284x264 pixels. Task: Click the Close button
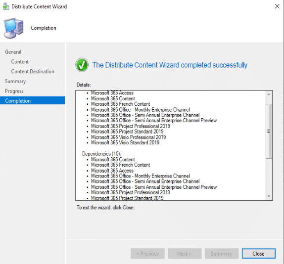click(258, 254)
